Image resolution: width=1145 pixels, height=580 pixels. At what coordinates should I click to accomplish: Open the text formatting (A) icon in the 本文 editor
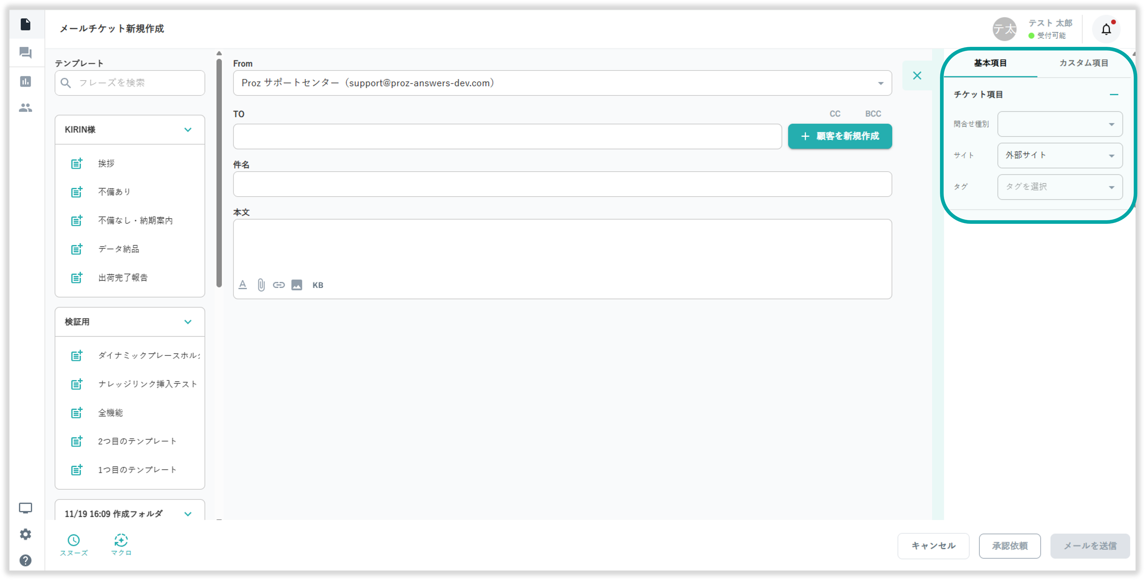point(243,285)
